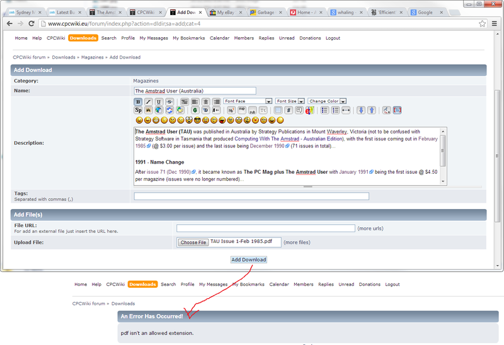Screen dimensions: 504x345
Task: Click into the Tags input field
Action: [x=251, y=196]
